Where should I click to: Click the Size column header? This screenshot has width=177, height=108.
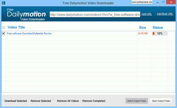pyautogui.click(x=142, y=28)
